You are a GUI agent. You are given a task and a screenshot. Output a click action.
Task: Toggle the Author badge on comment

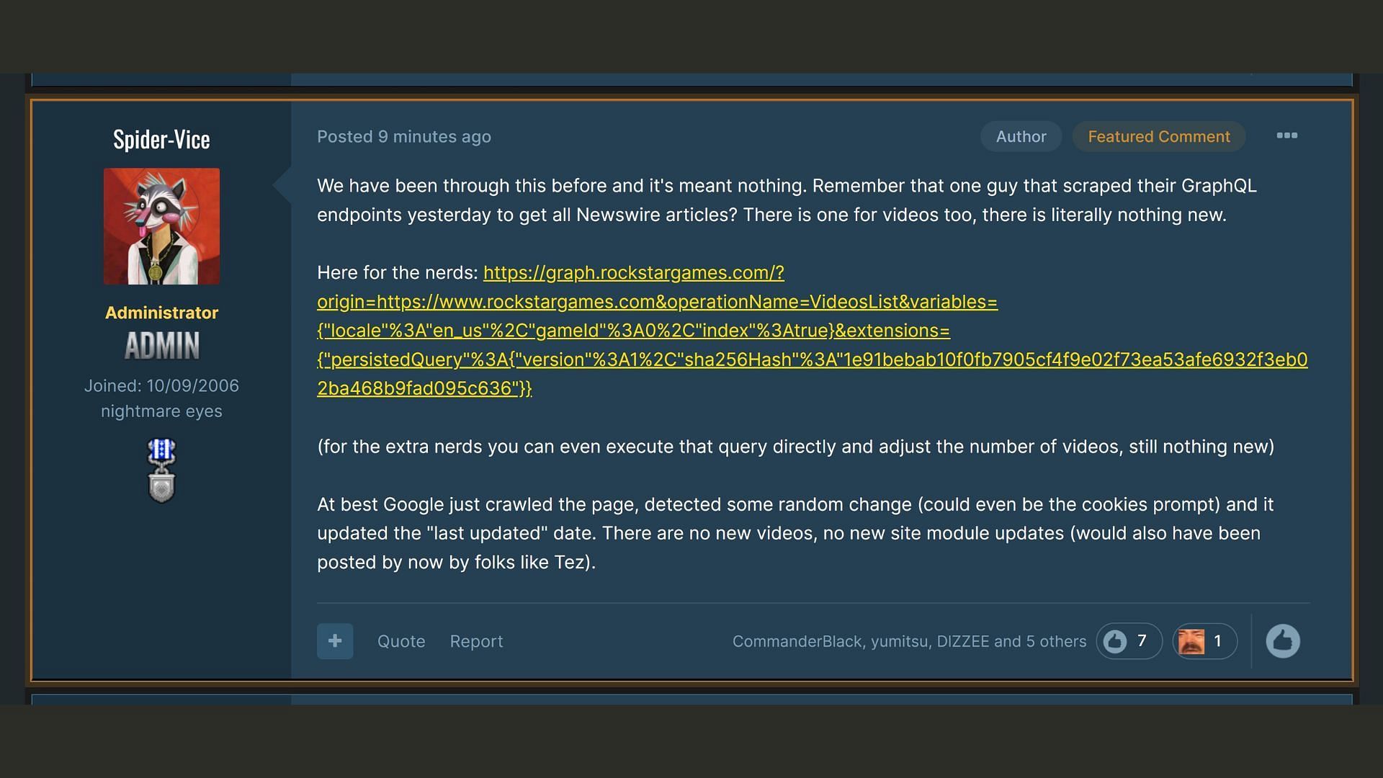click(1021, 135)
